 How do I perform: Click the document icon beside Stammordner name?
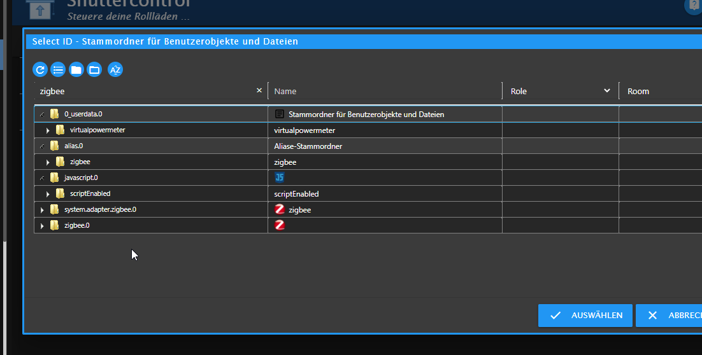280,114
